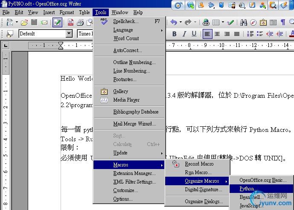The width and height of the screenshot is (294, 210).
Task: Toggle Italic formatting
Action: 184,34
